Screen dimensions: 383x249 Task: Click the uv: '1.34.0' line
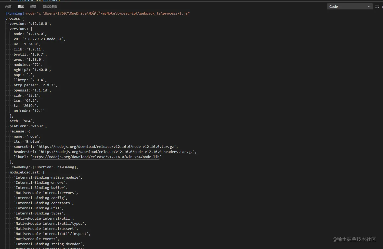point(27,44)
